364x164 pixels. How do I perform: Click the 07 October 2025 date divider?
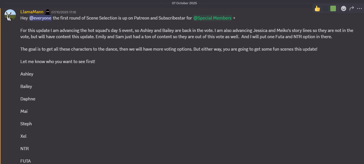[184, 3]
